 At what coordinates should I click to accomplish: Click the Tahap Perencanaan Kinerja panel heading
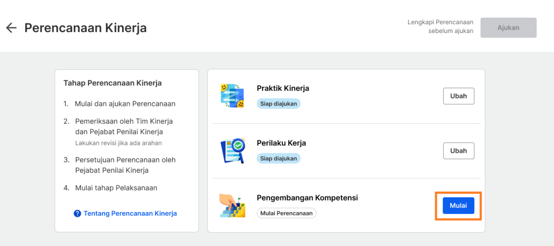click(112, 83)
